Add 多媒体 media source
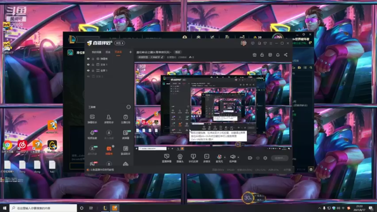Viewport: 377px width, 212px height. [x=206, y=158]
